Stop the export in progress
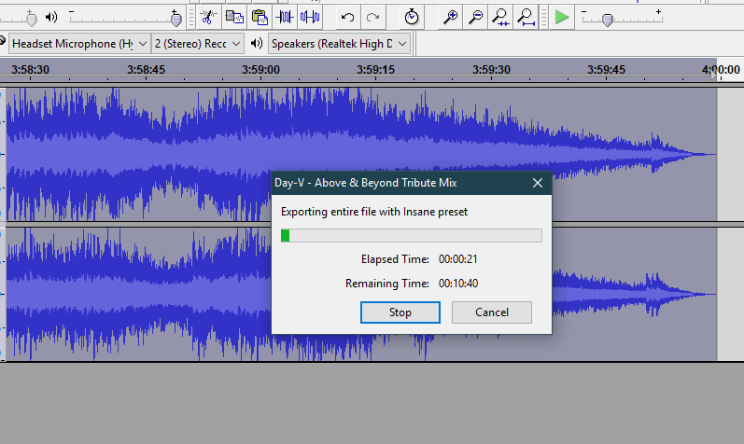 pyautogui.click(x=400, y=312)
